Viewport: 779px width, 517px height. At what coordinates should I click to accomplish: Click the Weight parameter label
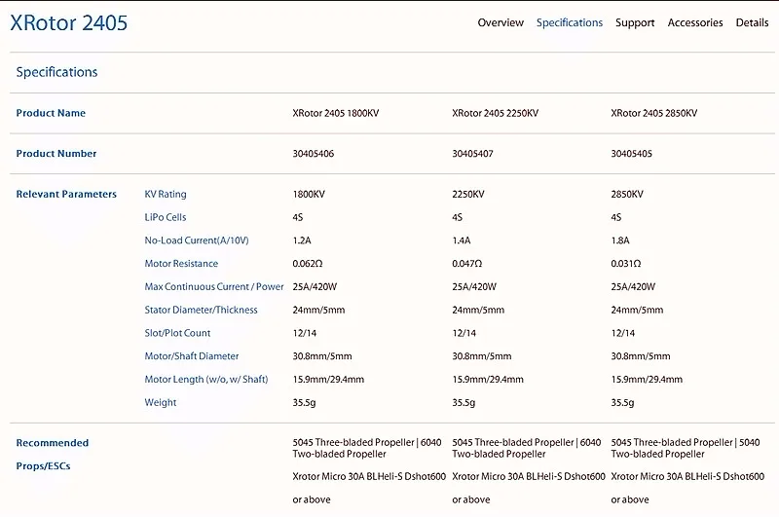[161, 402]
